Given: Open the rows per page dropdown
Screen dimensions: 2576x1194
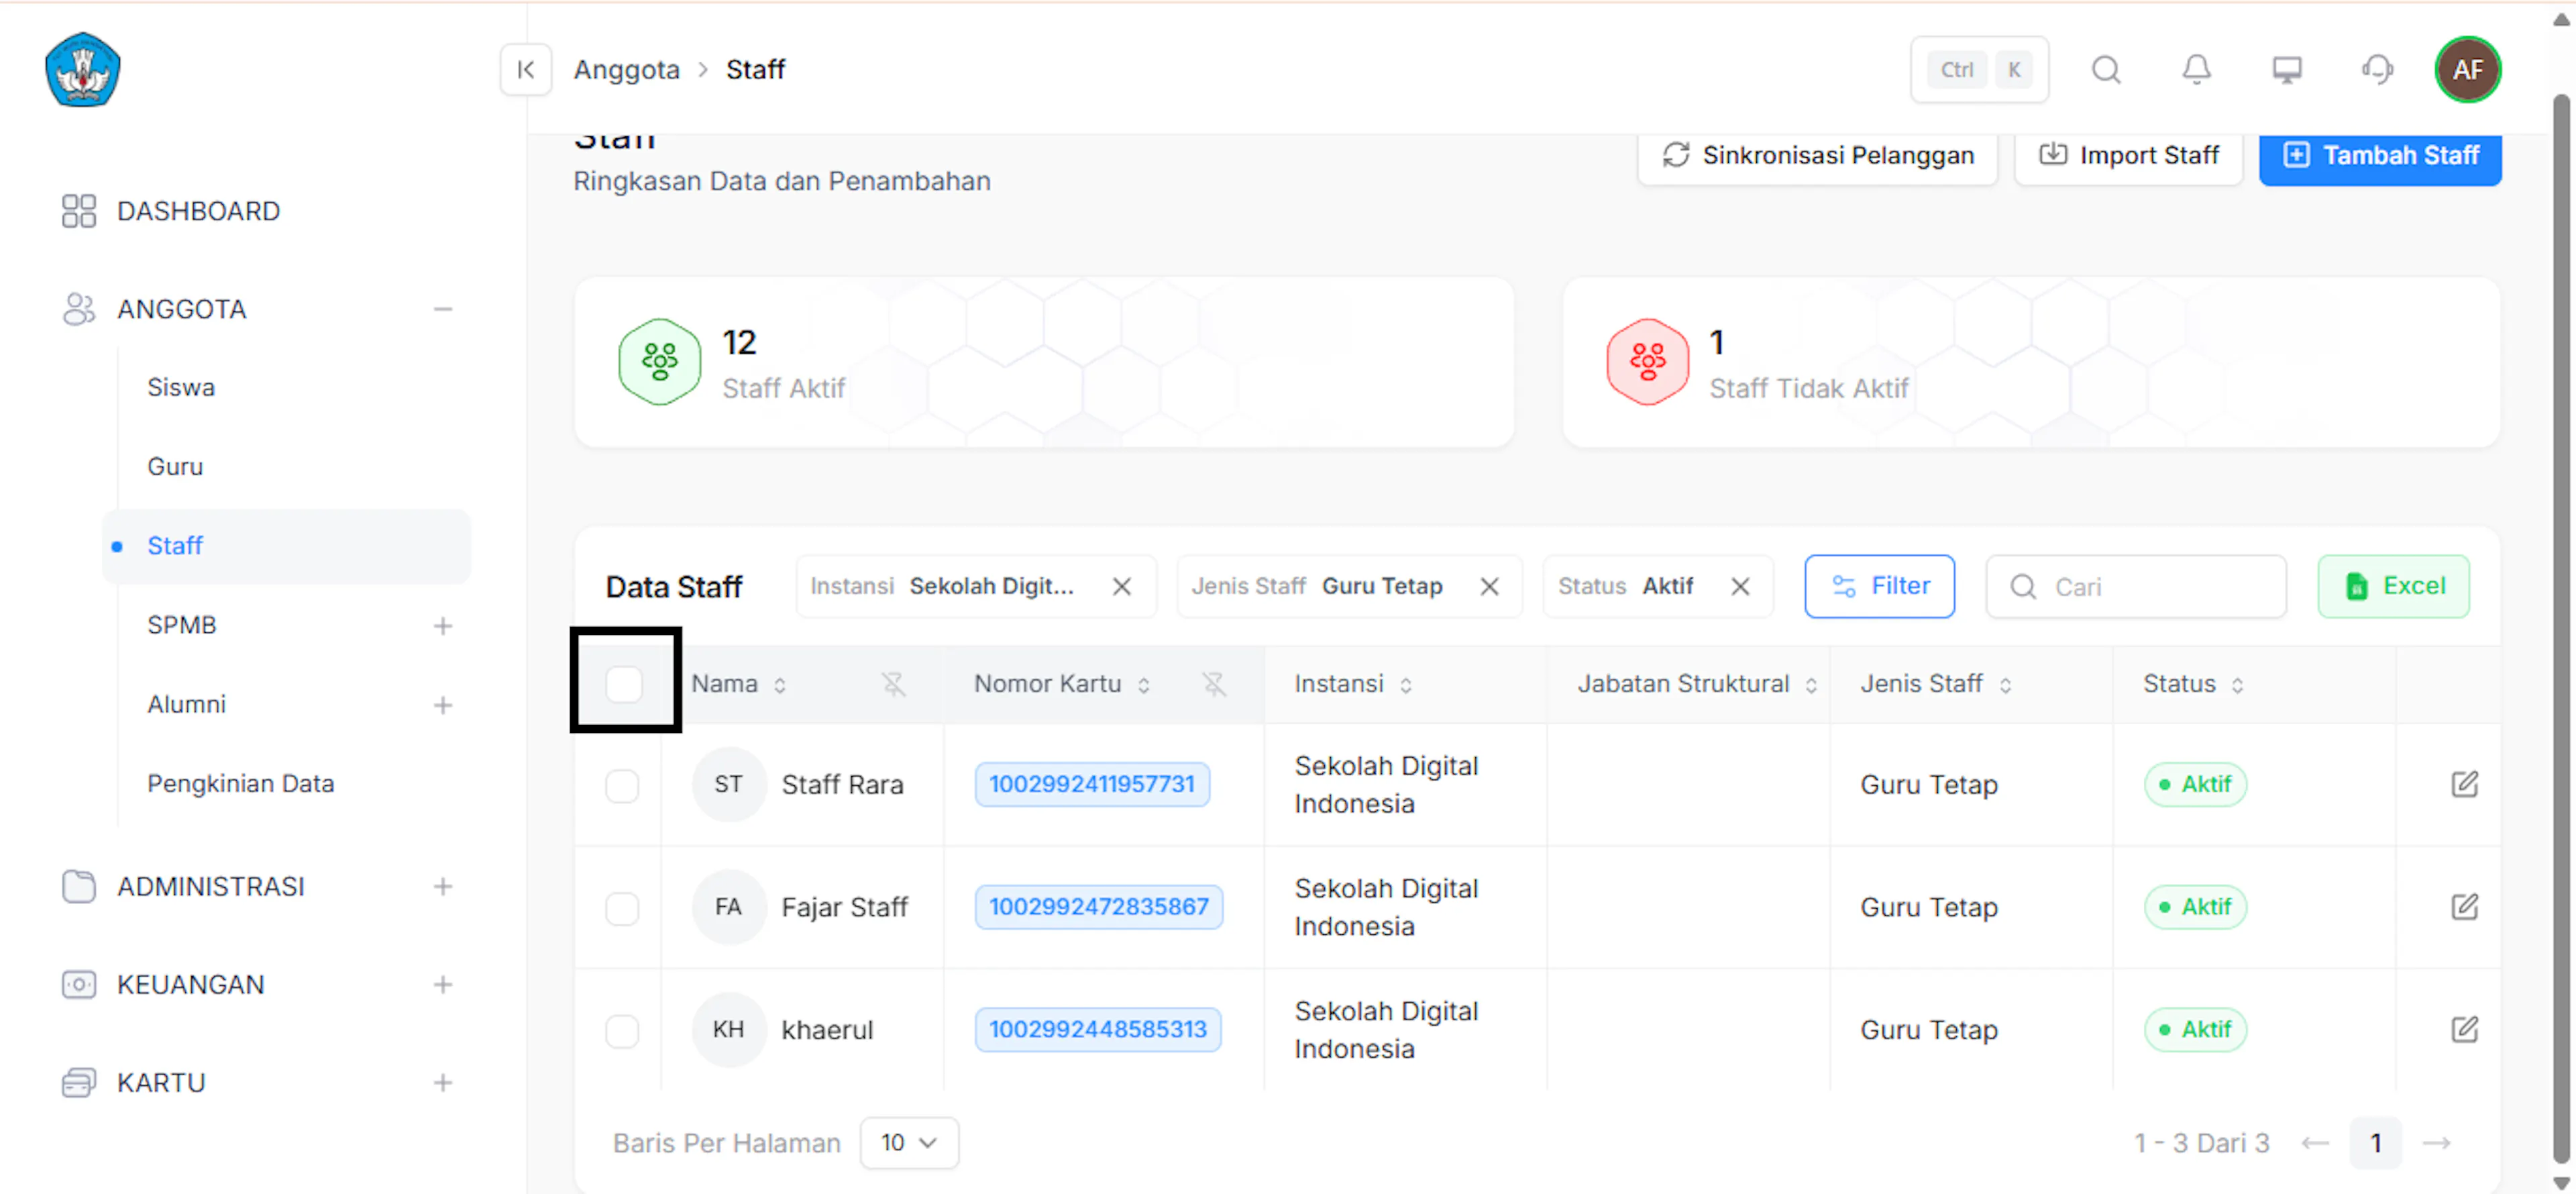Looking at the screenshot, I should coord(909,1143).
